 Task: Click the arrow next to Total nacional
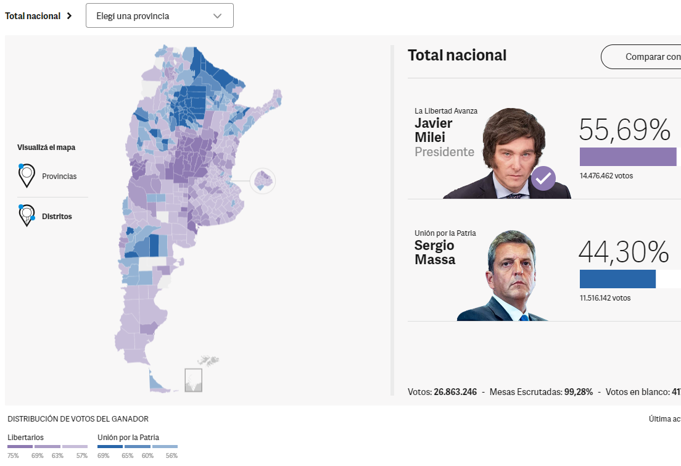click(69, 16)
